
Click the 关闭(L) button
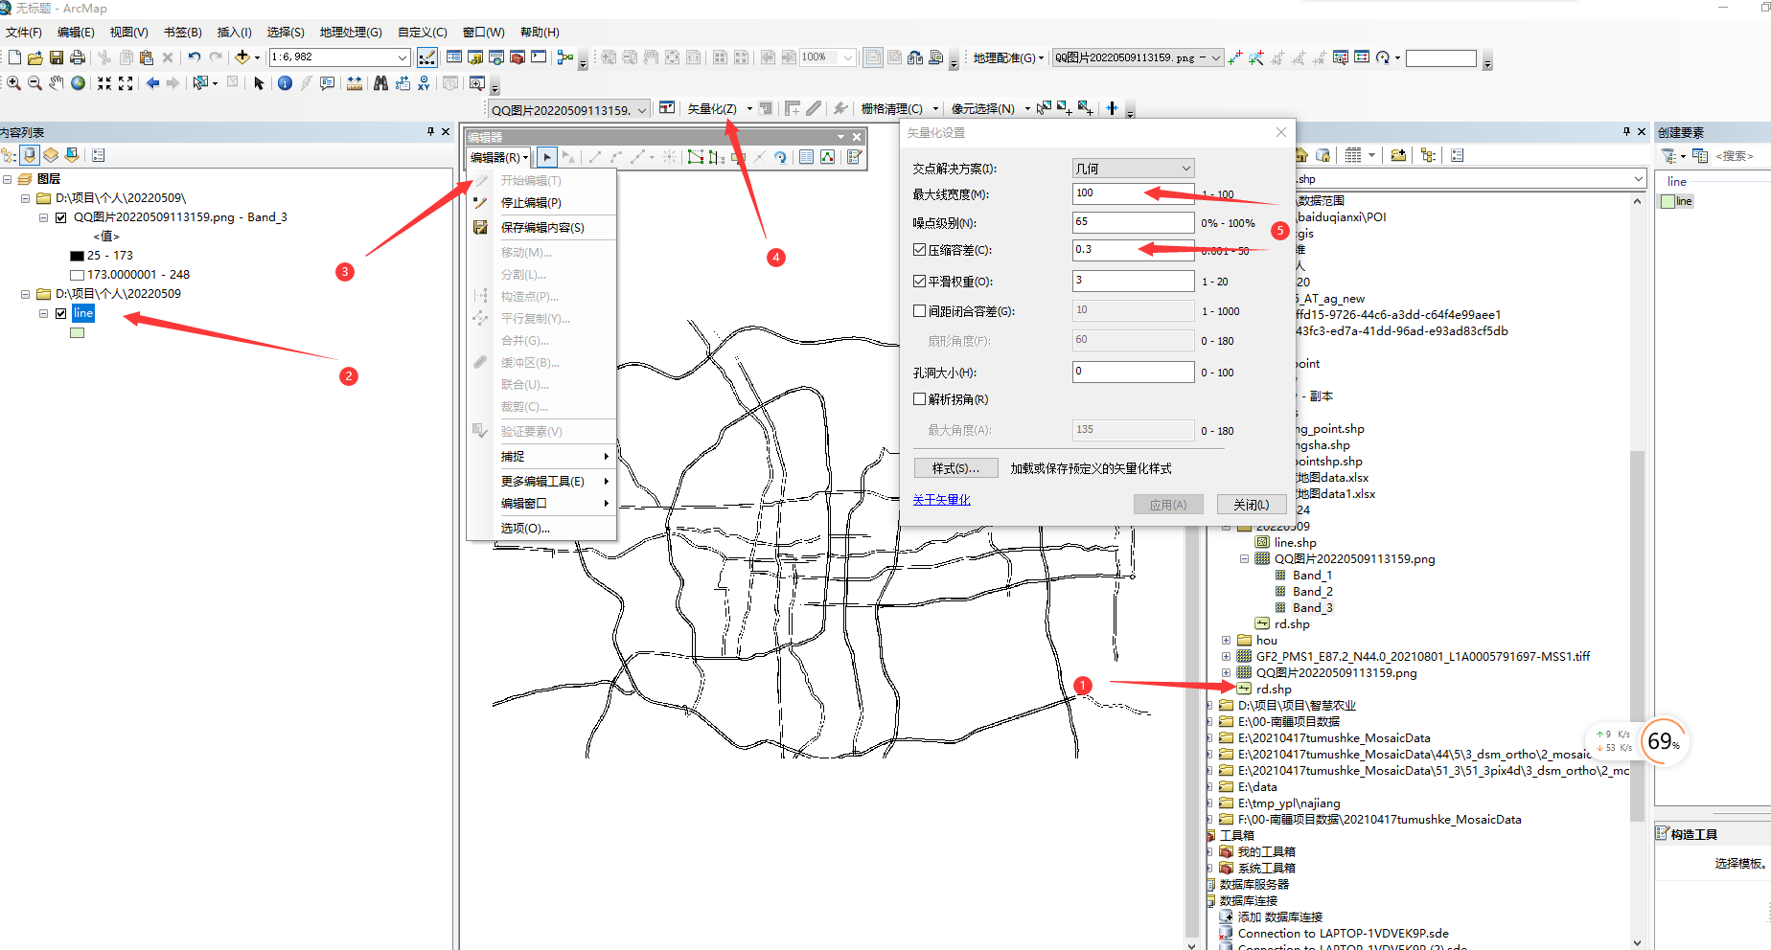1251,505
